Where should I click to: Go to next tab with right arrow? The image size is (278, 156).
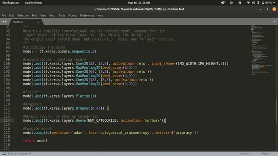click(6, 22)
